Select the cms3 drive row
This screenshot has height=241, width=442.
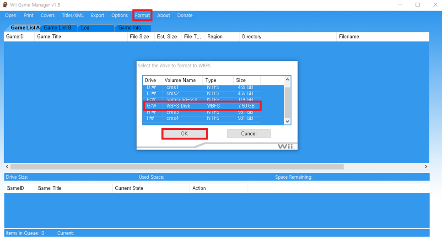202,112
